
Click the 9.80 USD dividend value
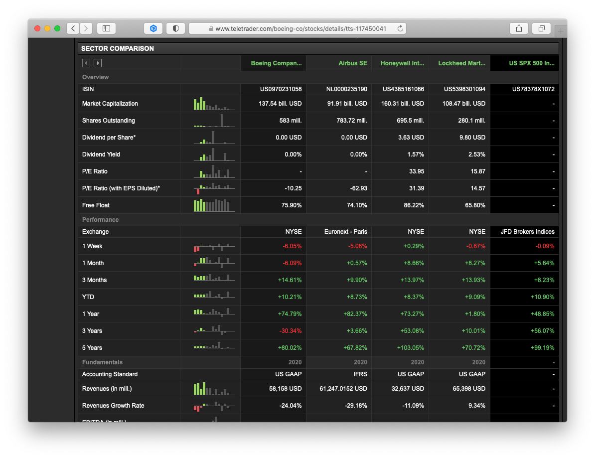472,138
